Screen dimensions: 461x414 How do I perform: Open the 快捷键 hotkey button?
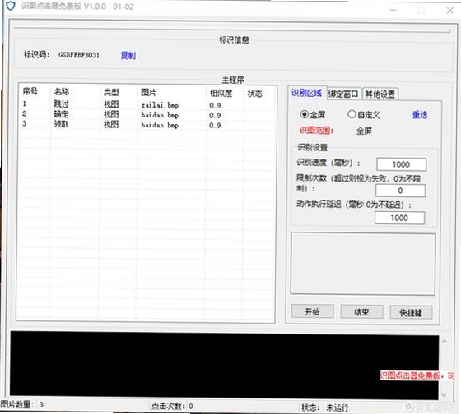coord(411,313)
